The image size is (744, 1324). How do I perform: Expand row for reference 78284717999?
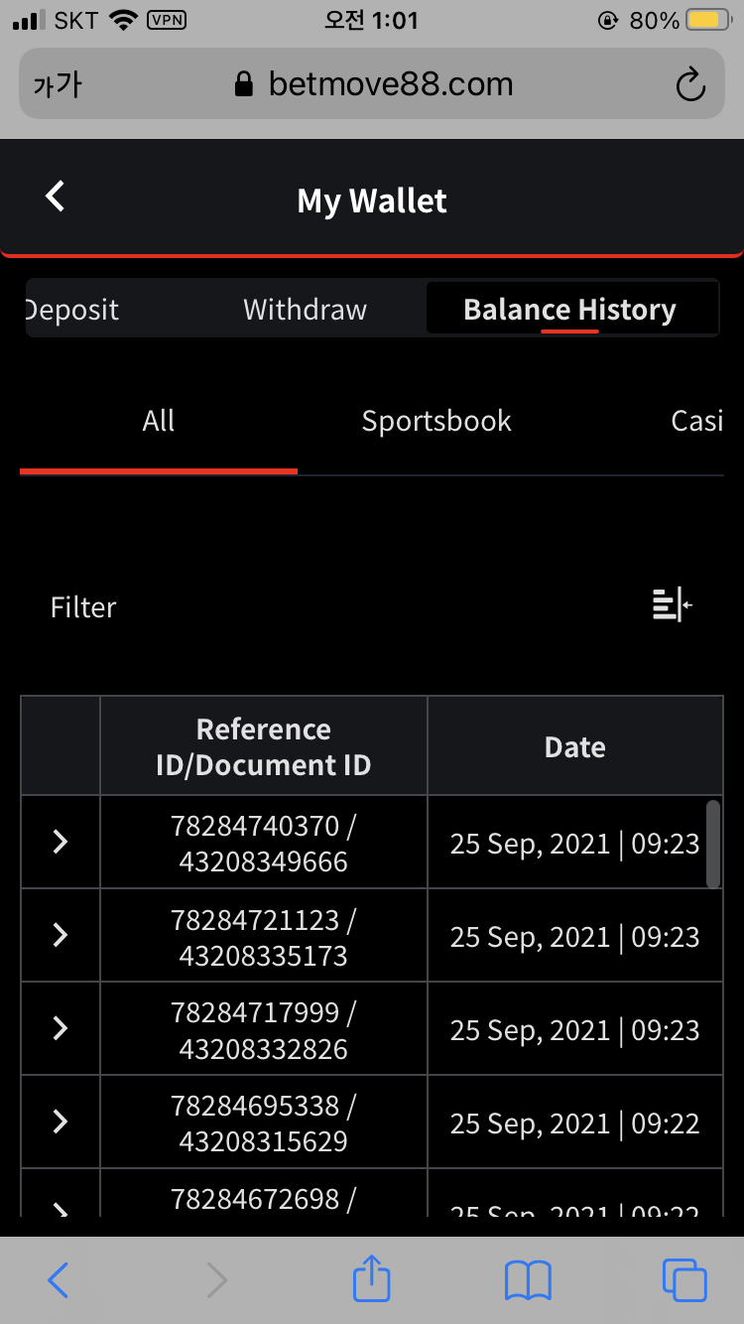point(61,1028)
